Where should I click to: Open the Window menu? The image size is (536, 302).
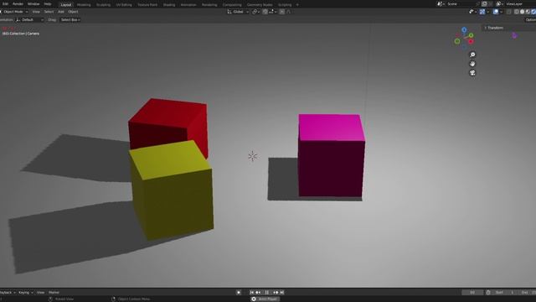[33, 4]
